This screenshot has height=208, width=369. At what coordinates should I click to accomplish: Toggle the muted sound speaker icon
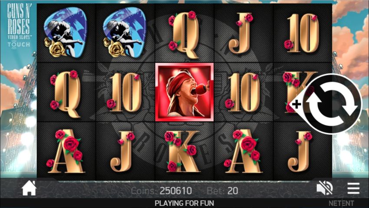[325, 188]
